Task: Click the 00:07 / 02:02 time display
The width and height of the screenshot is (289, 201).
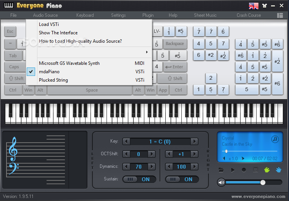Action: click(x=265, y=159)
